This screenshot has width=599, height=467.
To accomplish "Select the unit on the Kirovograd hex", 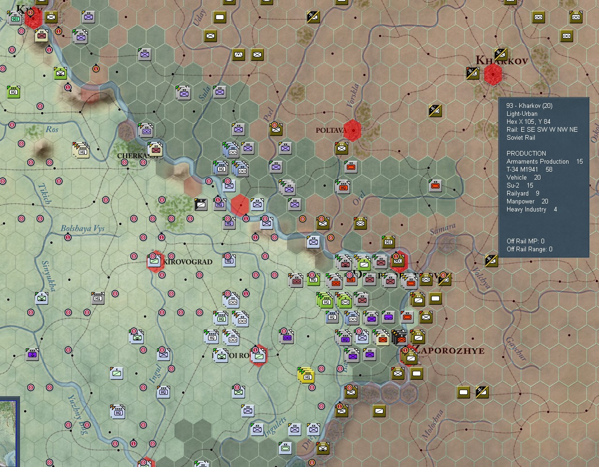I will pyautogui.click(x=154, y=261).
